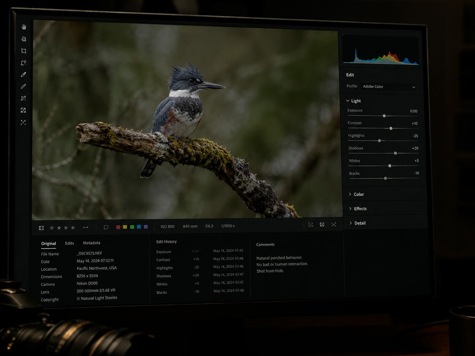Viewport: 475px width, 356px height.
Task: Select the Pencil tool
Action: pos(24,87)
